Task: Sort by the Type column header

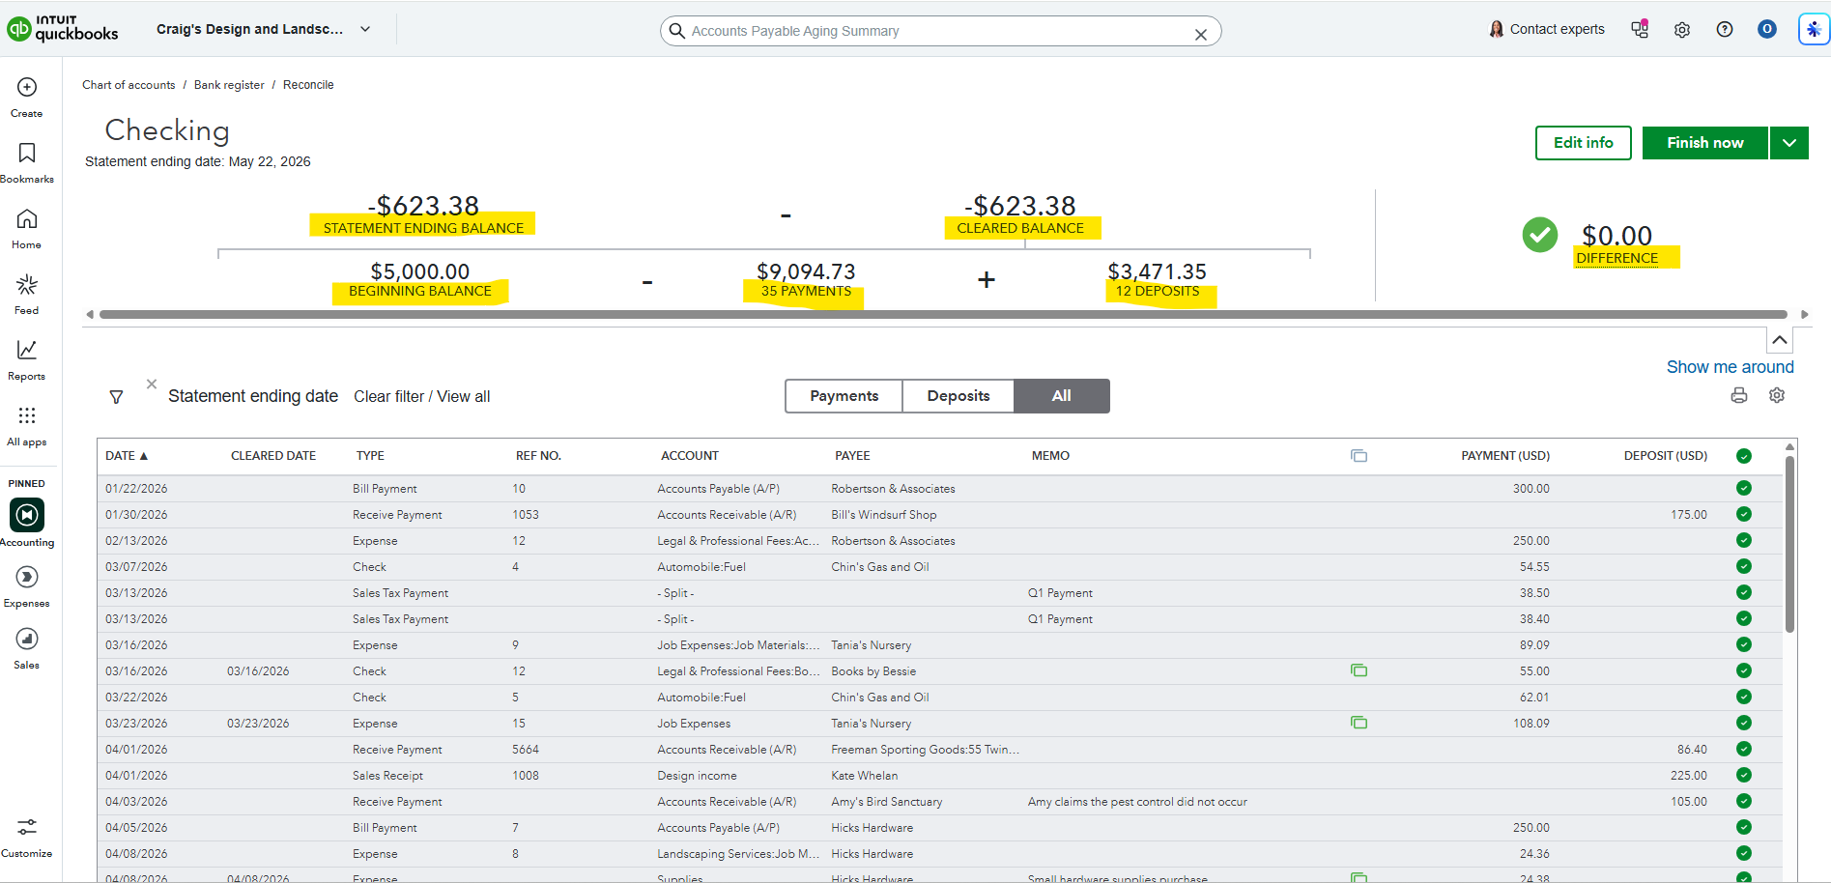Action: [x=370, y=456]
